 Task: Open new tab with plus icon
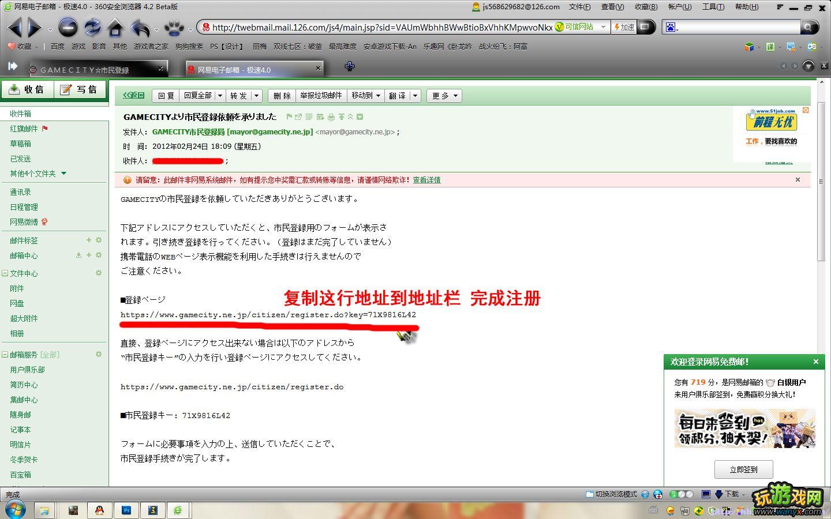tap(349, 66)
